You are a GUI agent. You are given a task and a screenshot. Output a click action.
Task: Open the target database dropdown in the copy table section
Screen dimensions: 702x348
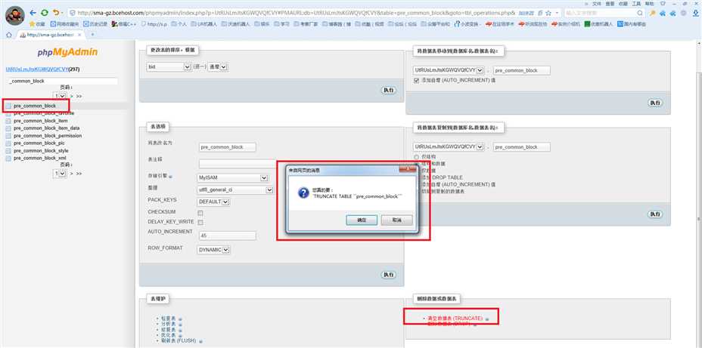[x=449, y=146]
